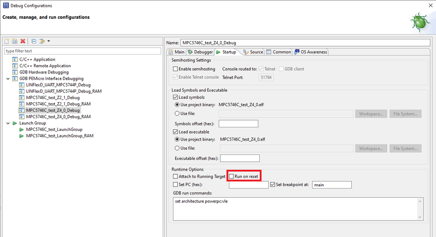Select MPC5746C_test_Z4_0_Debug configuration
The width and height of the screenshot is (436, 237).
pos(53,110)
